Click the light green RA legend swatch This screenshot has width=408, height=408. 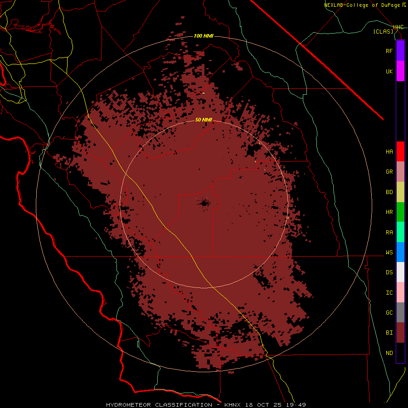(x=400, y=232)
